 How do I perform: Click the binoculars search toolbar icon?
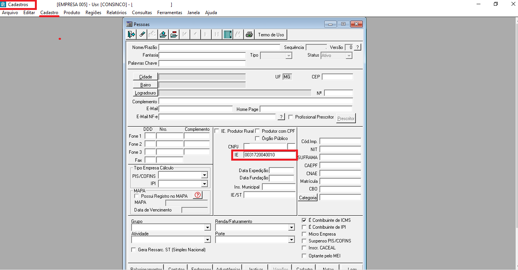coord(238,34)
